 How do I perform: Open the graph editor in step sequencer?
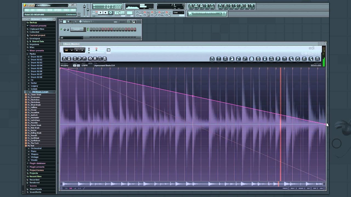point(129,22)
